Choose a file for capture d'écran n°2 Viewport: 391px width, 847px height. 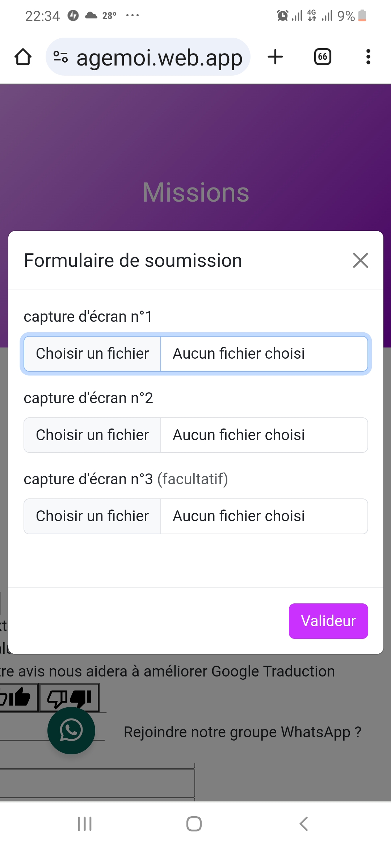tap(92, 435)
